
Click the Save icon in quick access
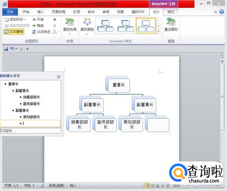(6, 49)
